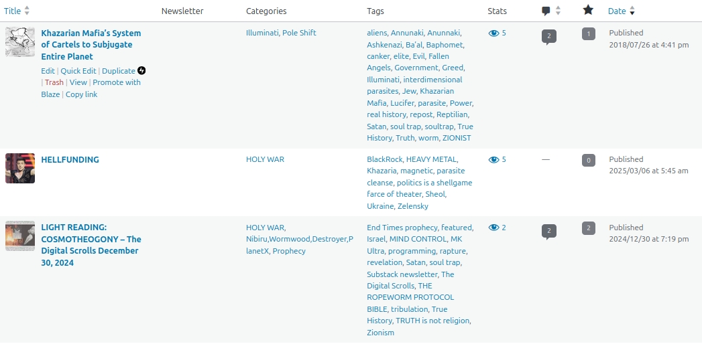The width and height of the screenshot is (702, 344).
Task: Click the Jetpack icon beside Duplicate
Action: tap(141, 71)
